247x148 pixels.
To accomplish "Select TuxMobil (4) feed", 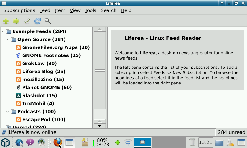I will [38, 104].
